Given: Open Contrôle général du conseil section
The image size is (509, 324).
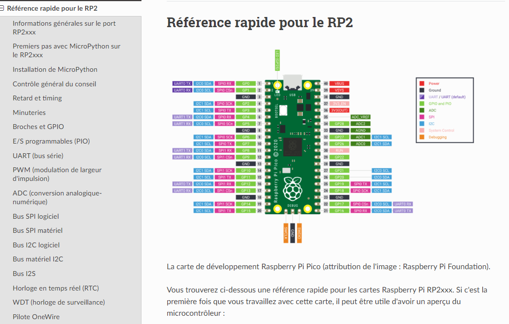Looking at the screenshot, I should [x=54, y=84].
